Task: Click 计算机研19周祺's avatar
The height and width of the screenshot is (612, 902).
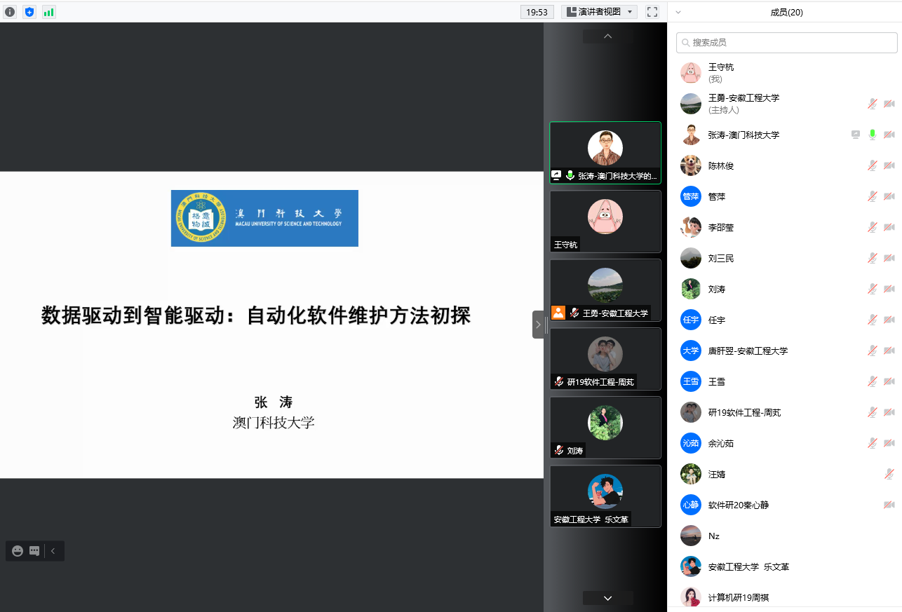Action: click(x=691, y=597)
